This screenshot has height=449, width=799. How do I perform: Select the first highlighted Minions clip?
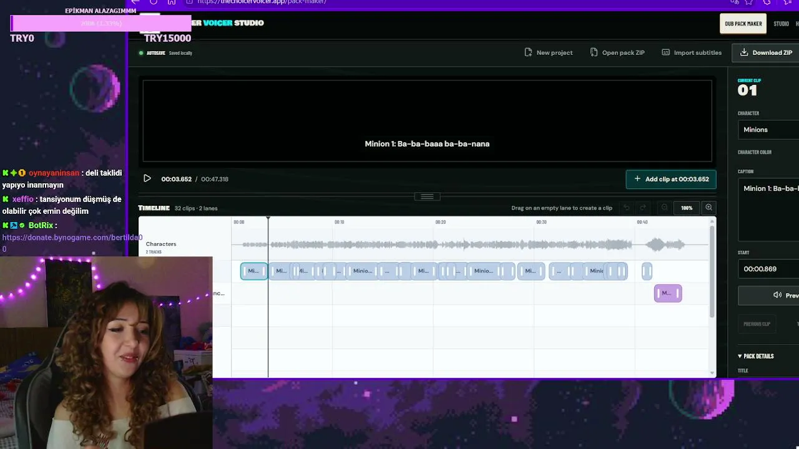pyautogui.click(x=254, y=271)
